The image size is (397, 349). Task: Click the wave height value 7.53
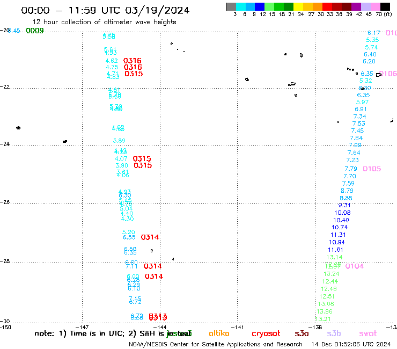tap(359, 123)
